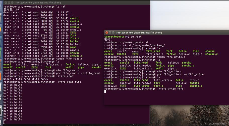
Task: Select 'execl.c' in the ls -al row with size 786
Action: pyautogui.click(x=76, y=30)
